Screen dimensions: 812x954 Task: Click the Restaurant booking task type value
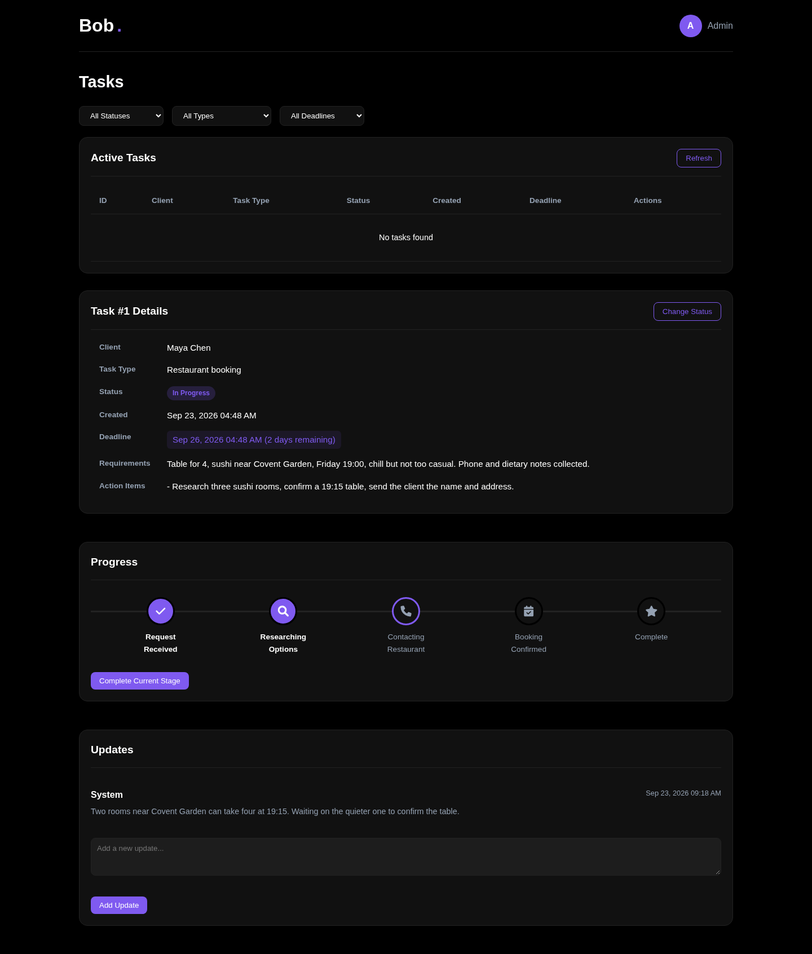[x=204, y=370]
